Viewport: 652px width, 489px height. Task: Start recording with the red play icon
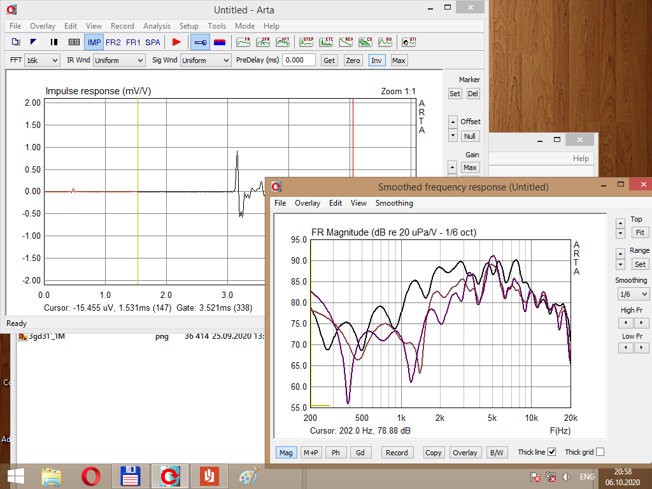pyautogui.click(x=176, y=42)
